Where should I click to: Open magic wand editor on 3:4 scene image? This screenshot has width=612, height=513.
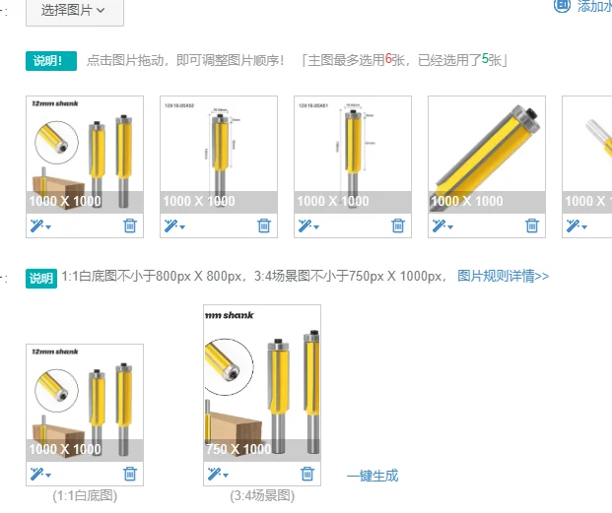click(x=214, y=474)
